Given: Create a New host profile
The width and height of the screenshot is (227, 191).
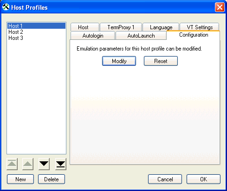Looking at the screenshot, I should pos(20,179).
